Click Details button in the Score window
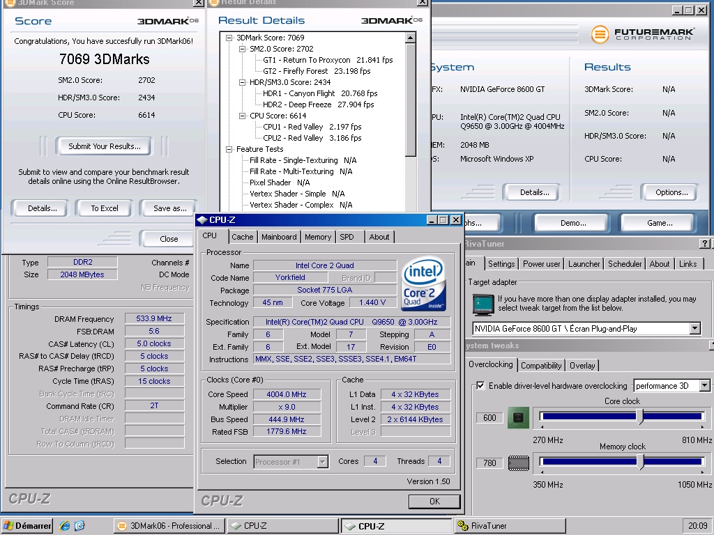Viewport: 714px width, 535px height. tap(42, 208)
